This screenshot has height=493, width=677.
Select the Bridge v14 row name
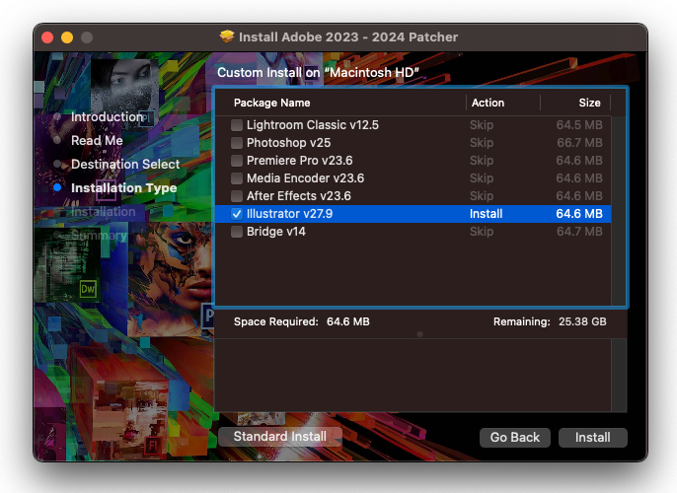[x=276, y=232]
